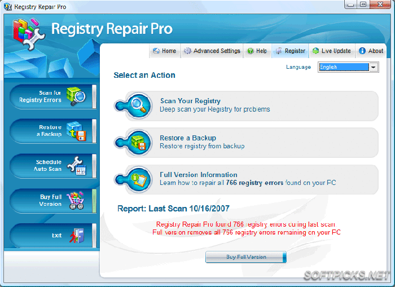This screenshot has height=287, width=395.
Task: Expand the Language dropdown arrow
Action: tap(374, 67)
